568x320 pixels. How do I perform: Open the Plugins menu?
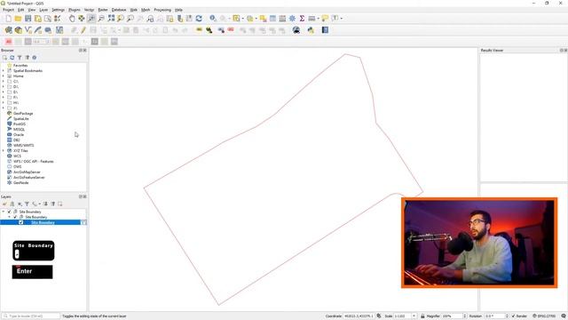tap(75, 10)
